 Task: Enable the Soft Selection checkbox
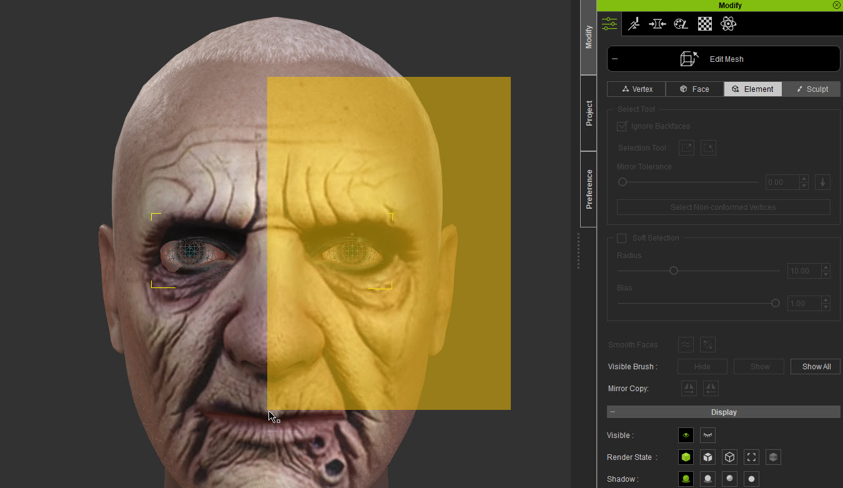[x=621, y=238]
